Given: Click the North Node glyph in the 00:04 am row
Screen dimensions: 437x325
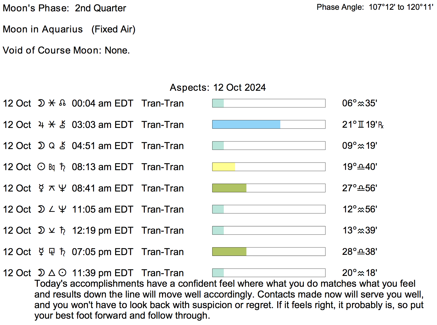Looking at the screenshot, I should [62, 103].
